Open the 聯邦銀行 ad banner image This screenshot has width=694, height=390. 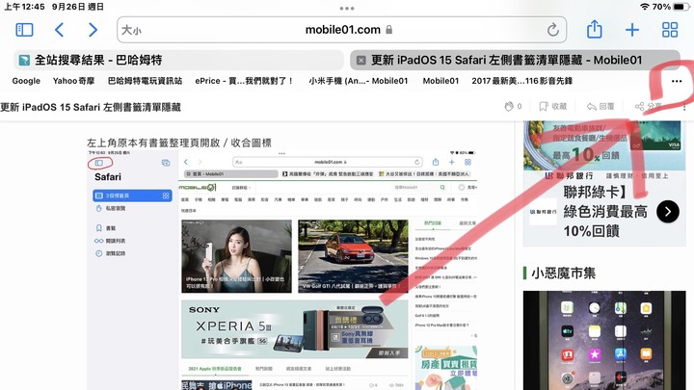click(x=604, y=145)
